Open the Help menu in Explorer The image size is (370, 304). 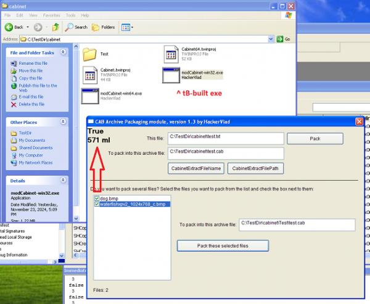[84, 15]
